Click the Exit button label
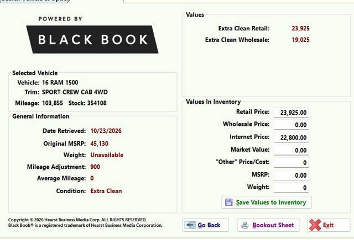Image resolution: width=354 pixels, height=240 pixels. point(328,225)
